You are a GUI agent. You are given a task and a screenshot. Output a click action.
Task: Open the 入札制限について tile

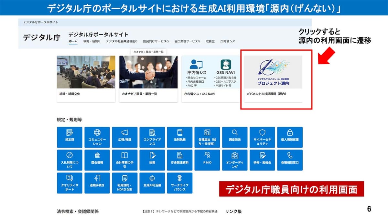click(70, 160)
